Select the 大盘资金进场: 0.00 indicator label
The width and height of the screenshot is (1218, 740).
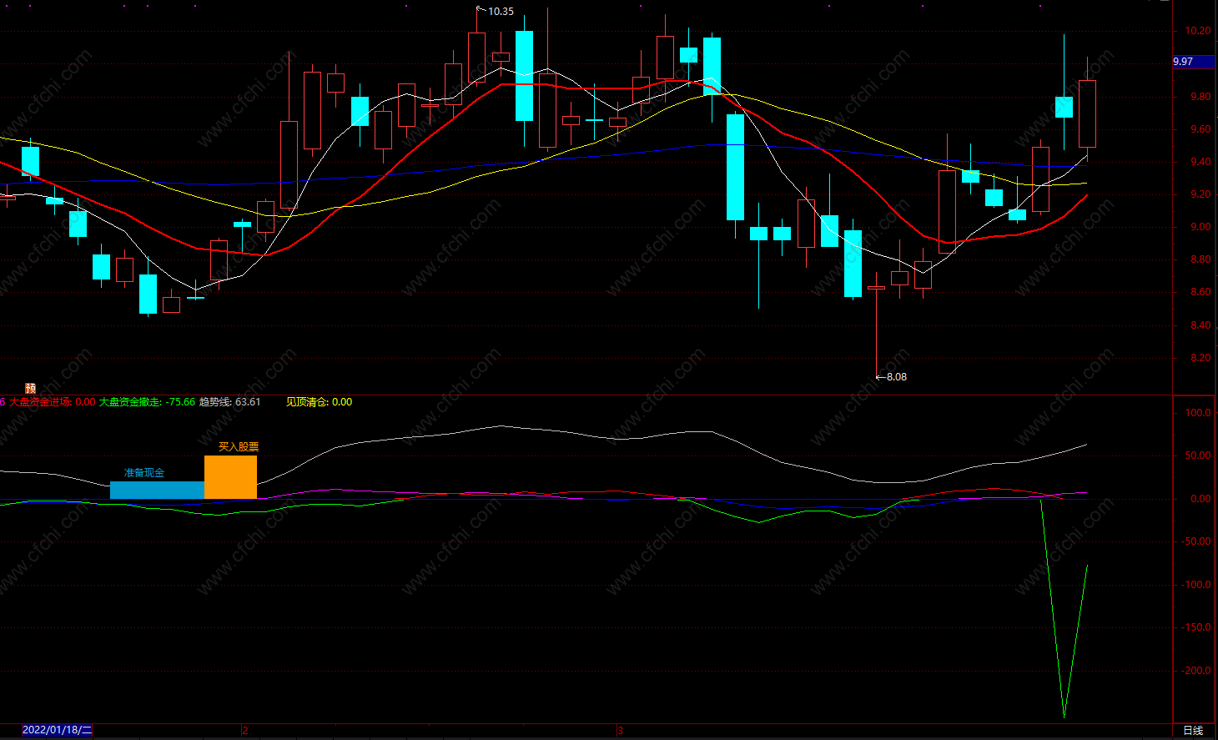coord(53,402)
